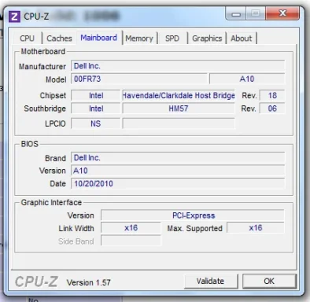
Task: Open the SPD tab
Action: coord(172,39)
